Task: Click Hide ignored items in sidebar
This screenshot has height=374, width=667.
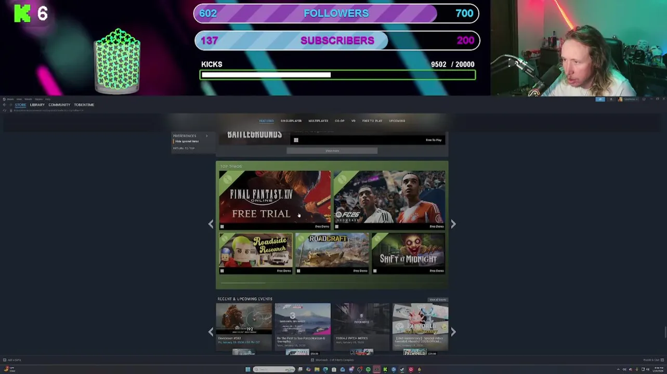Action: click(187, 141)
